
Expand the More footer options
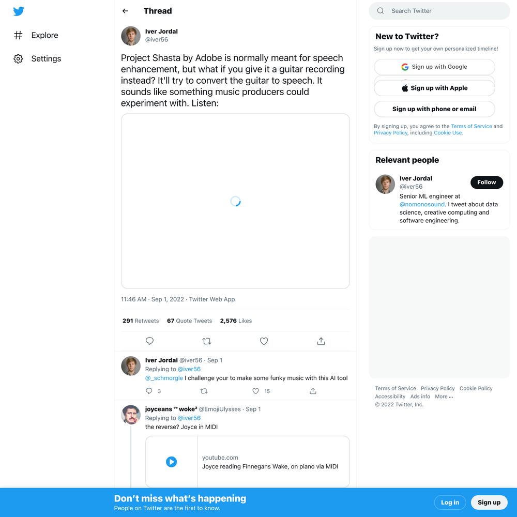tap(444, 397)
